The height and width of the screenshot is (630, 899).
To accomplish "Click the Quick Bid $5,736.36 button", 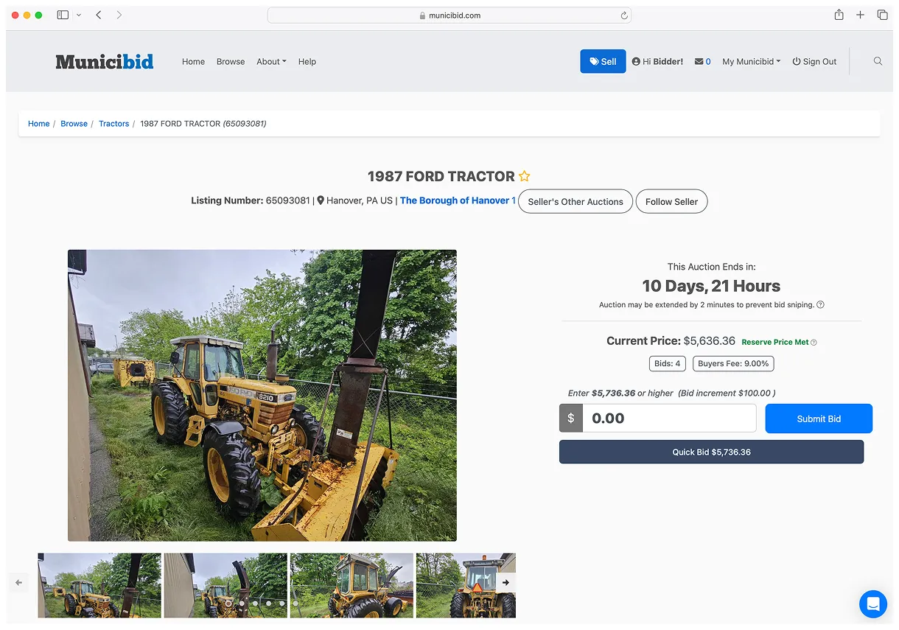I will coord(711,452).
